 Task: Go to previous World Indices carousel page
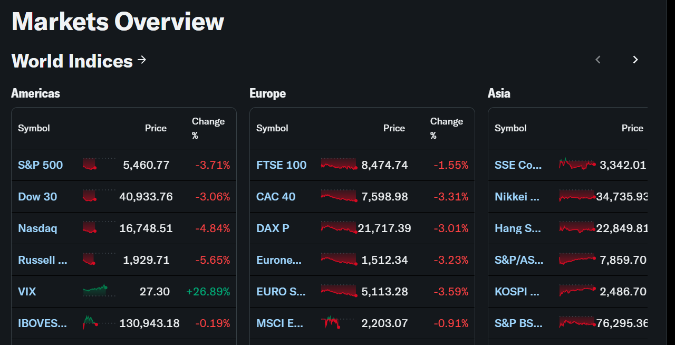[598, 60]
